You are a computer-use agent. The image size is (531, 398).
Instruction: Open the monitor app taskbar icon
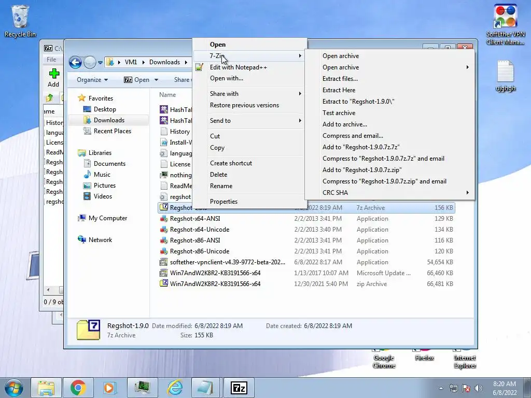coord(142,388)
